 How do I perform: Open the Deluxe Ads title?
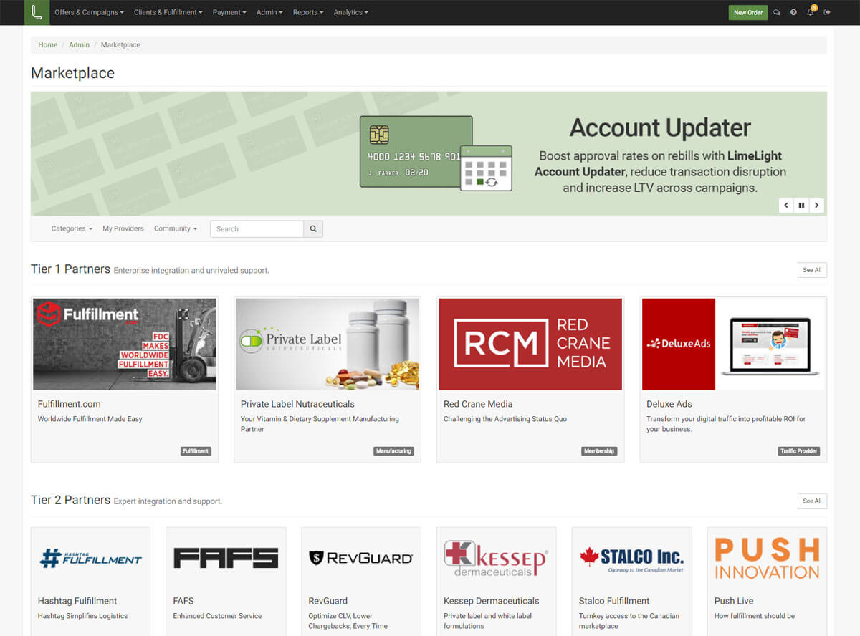669,404
